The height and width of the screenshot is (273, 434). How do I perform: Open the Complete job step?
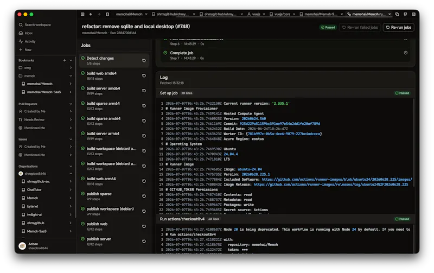285,55
